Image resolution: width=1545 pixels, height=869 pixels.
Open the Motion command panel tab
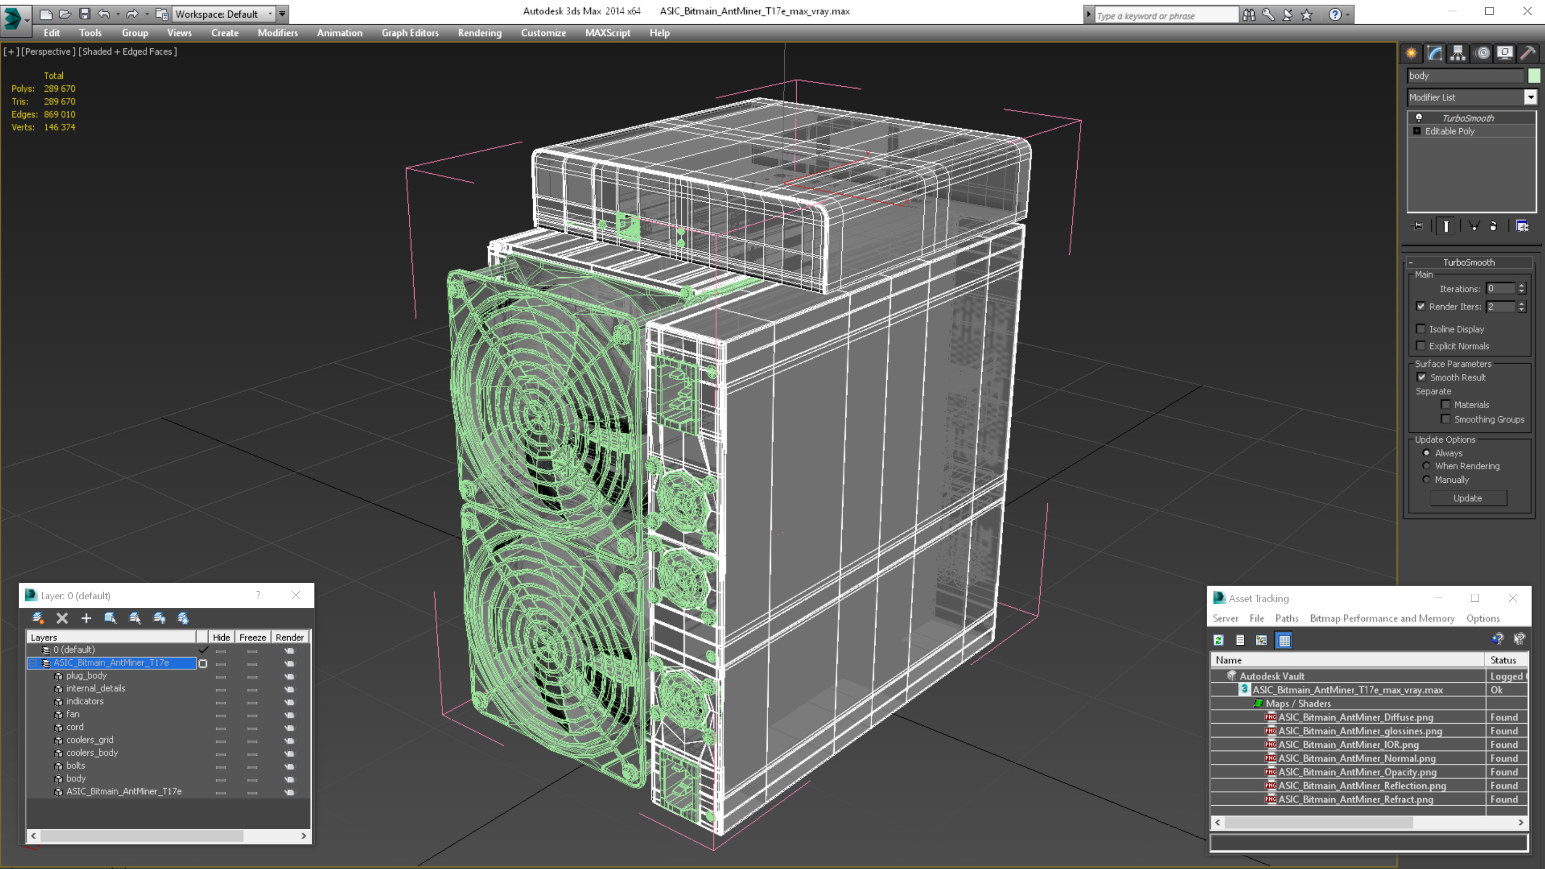1482,54
